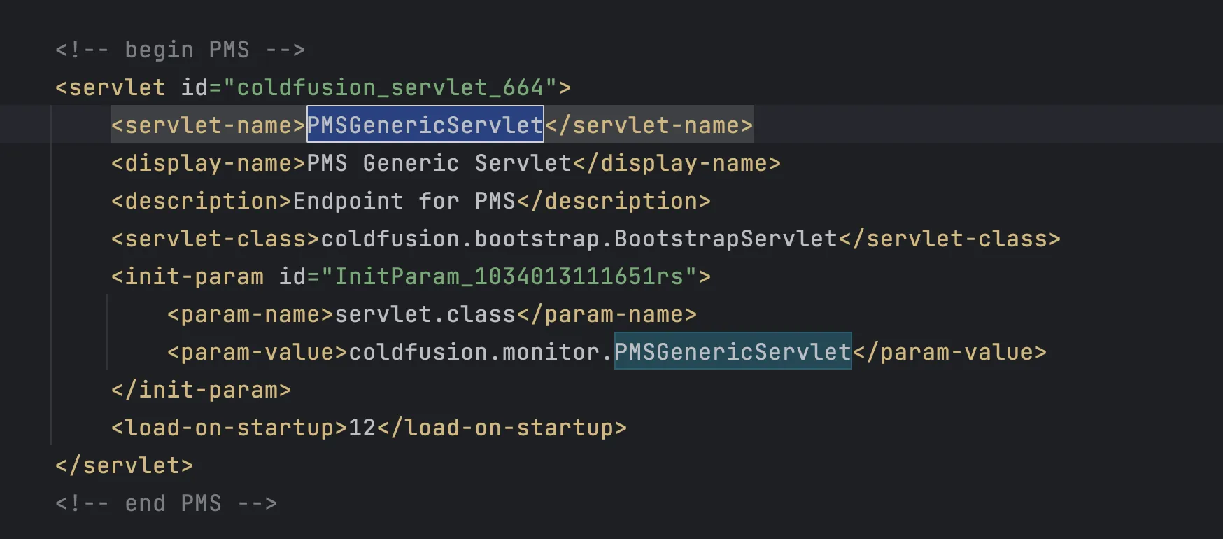Image resolution: width=1223 pixels, height=539 pixels.
Task: Click the opening init-param tag name
Action: point(194,276)
